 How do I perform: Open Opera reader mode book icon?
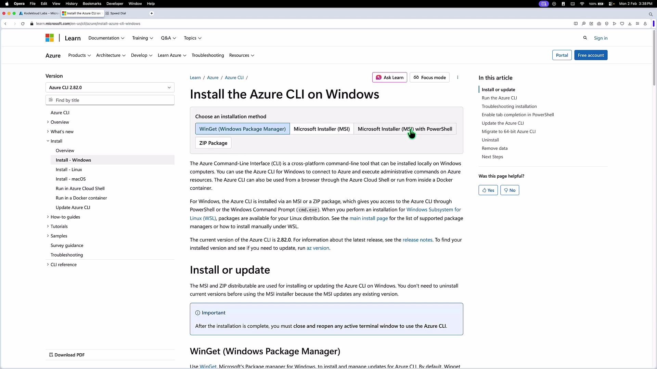click(x=576, y=24)
